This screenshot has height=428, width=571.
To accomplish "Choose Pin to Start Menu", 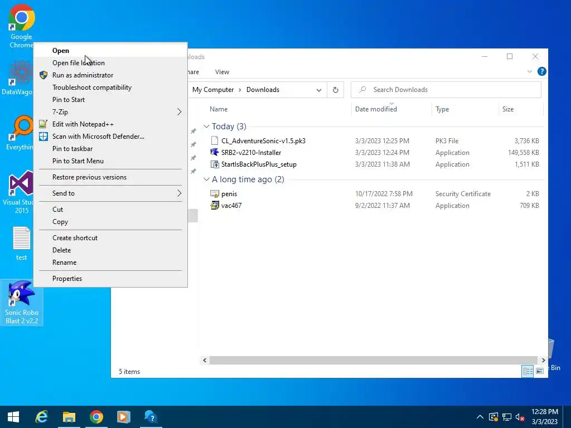I will click(110, 161).
